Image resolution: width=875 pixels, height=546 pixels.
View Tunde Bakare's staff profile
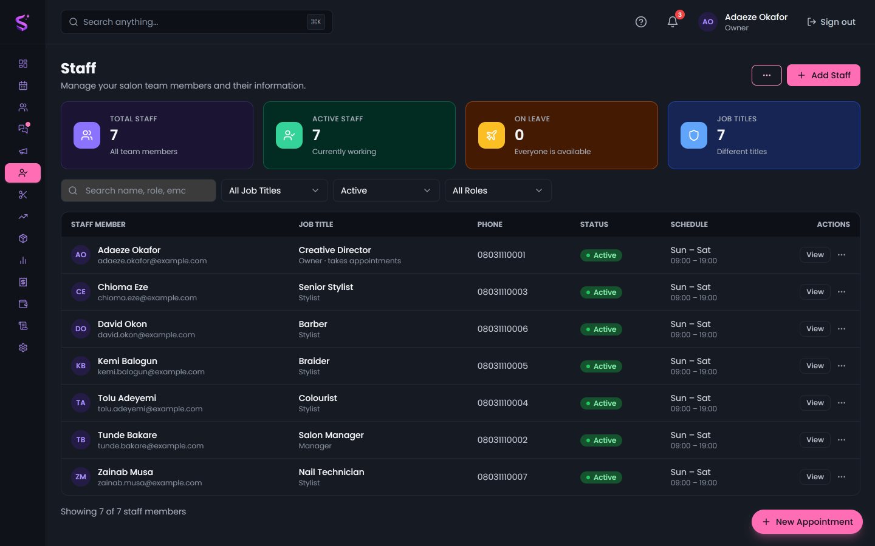pyautogui.click(x=815, y=440)
